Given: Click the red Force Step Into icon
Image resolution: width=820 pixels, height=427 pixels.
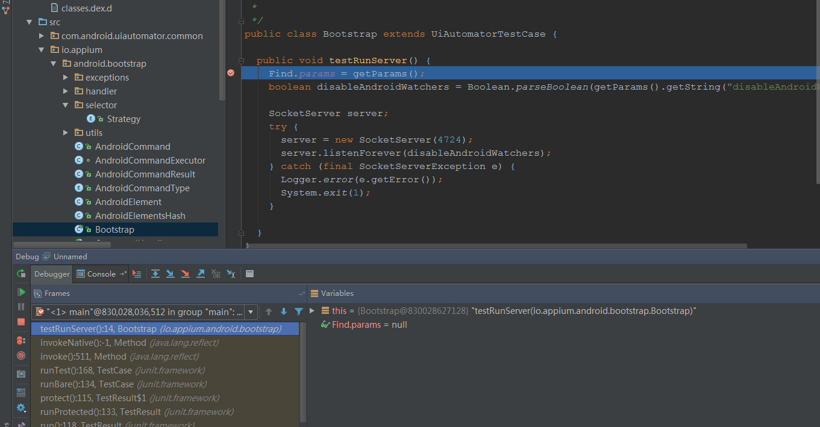Looking at the screenshot, I should tap(186, 274).
